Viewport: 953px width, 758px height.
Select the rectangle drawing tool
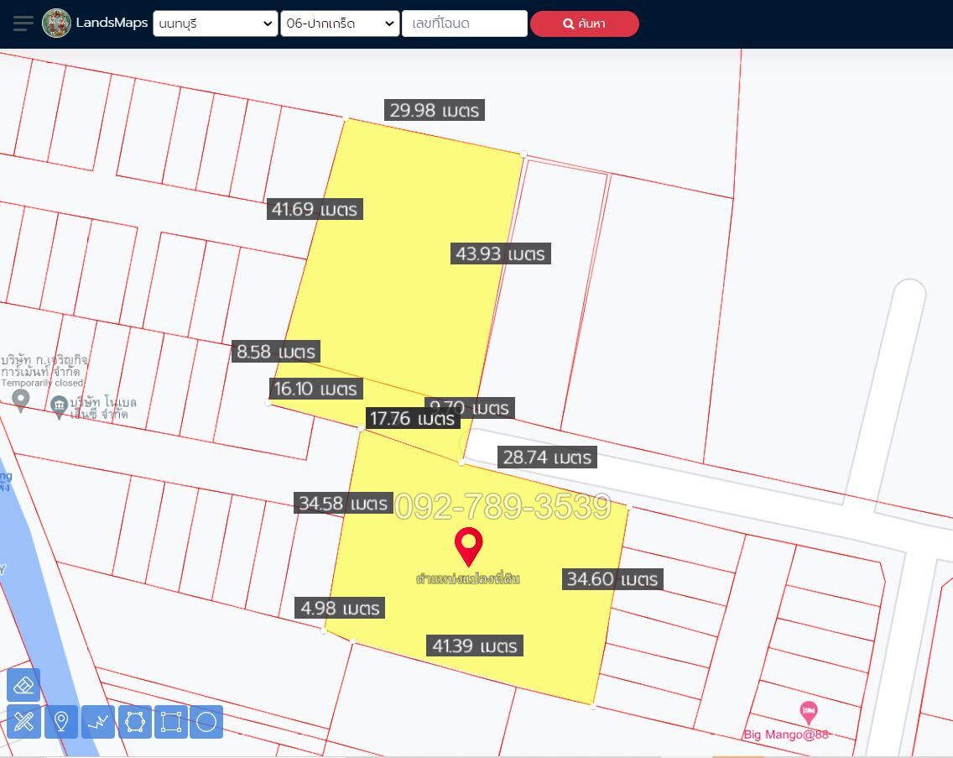pyautogui.click(x=171, y=721)
